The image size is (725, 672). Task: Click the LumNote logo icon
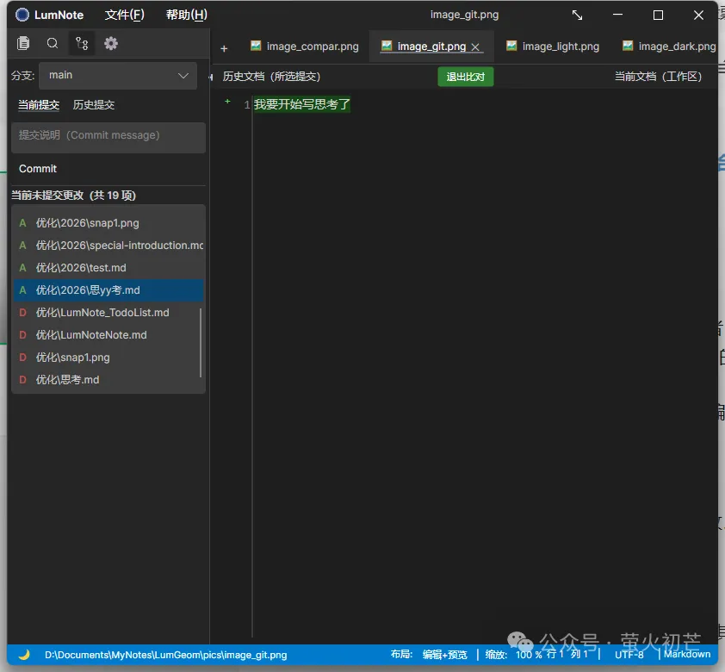[22, 15]
